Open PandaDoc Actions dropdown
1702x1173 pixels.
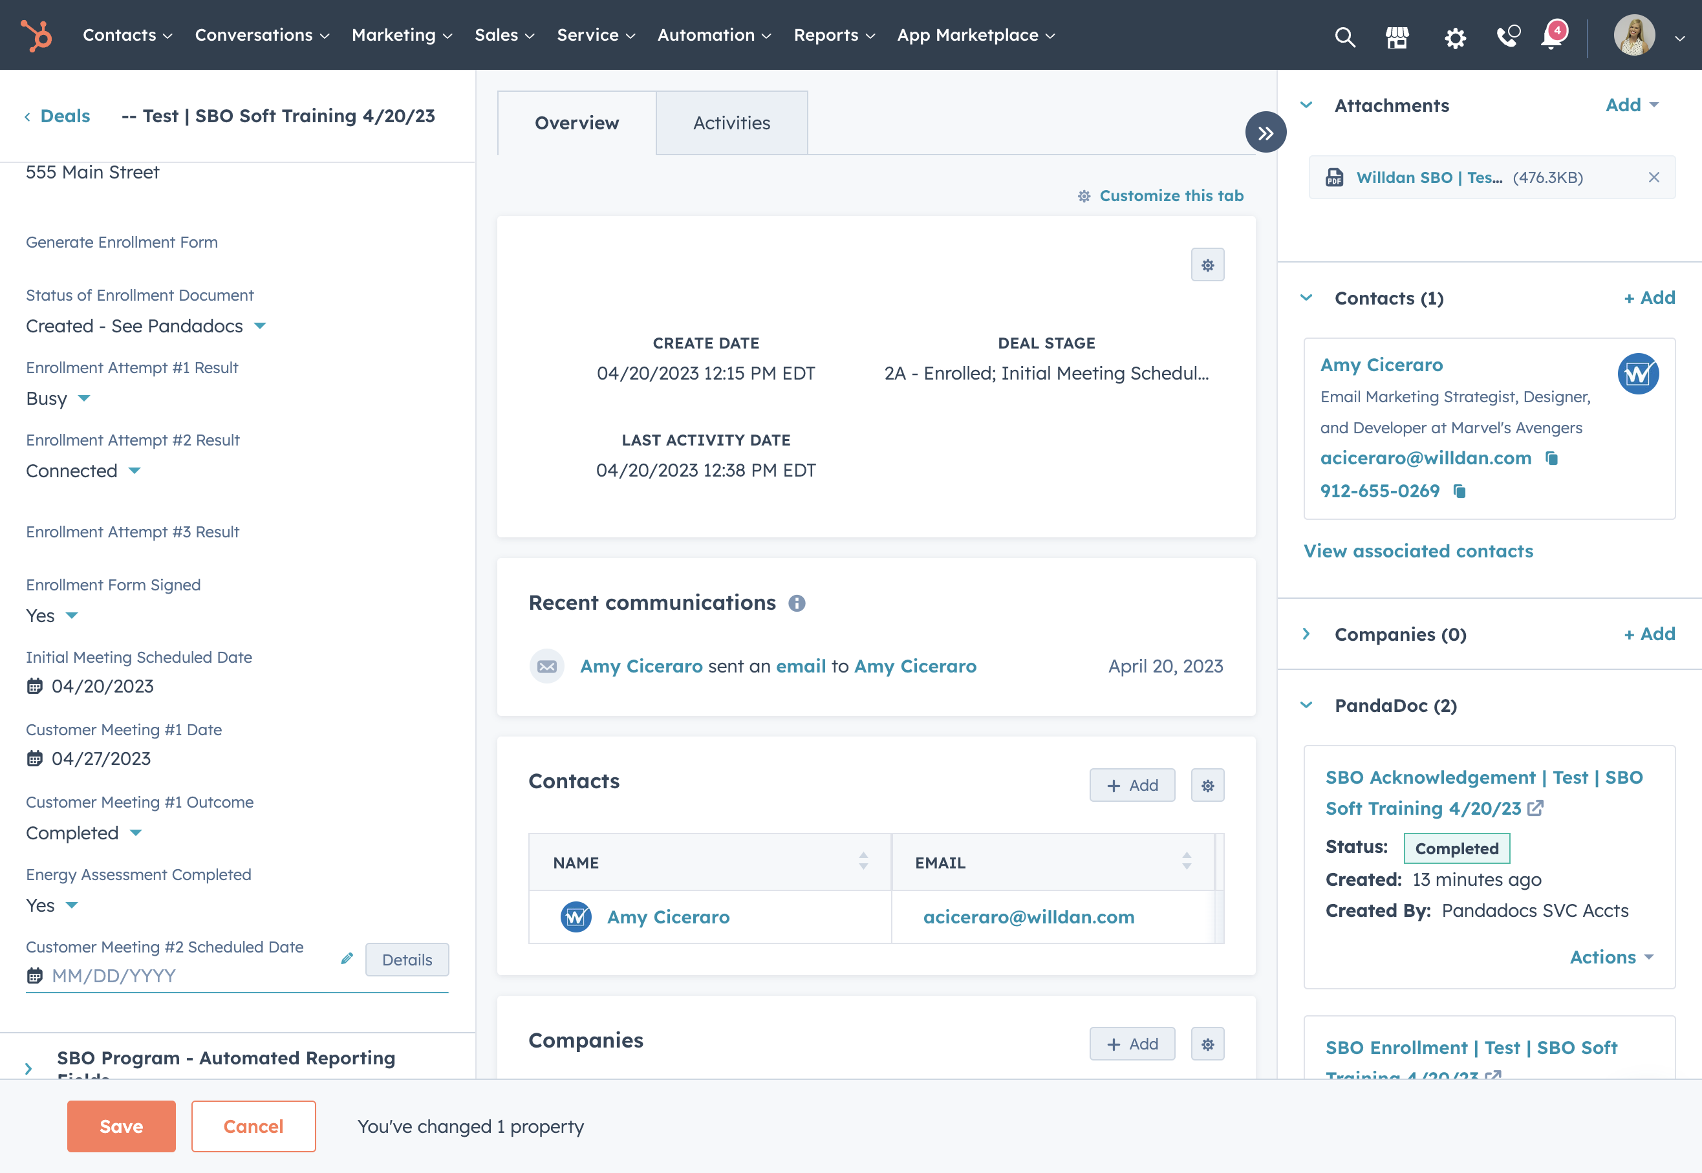click(1611, 957)
